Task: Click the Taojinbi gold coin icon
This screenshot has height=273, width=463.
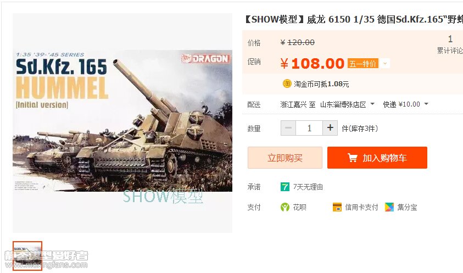Action: click(x=287, y=84)
